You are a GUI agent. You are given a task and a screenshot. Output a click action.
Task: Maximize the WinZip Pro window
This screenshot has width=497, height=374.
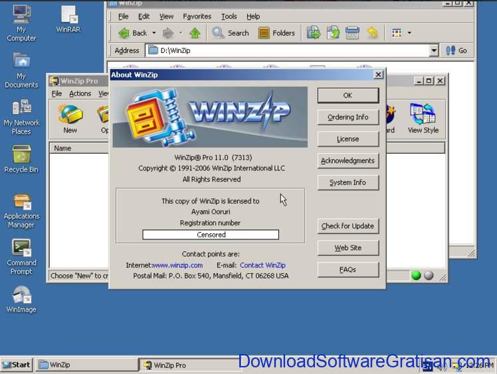(429, 81)
